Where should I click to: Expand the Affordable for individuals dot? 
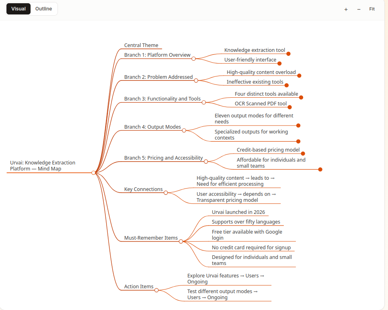320,169
